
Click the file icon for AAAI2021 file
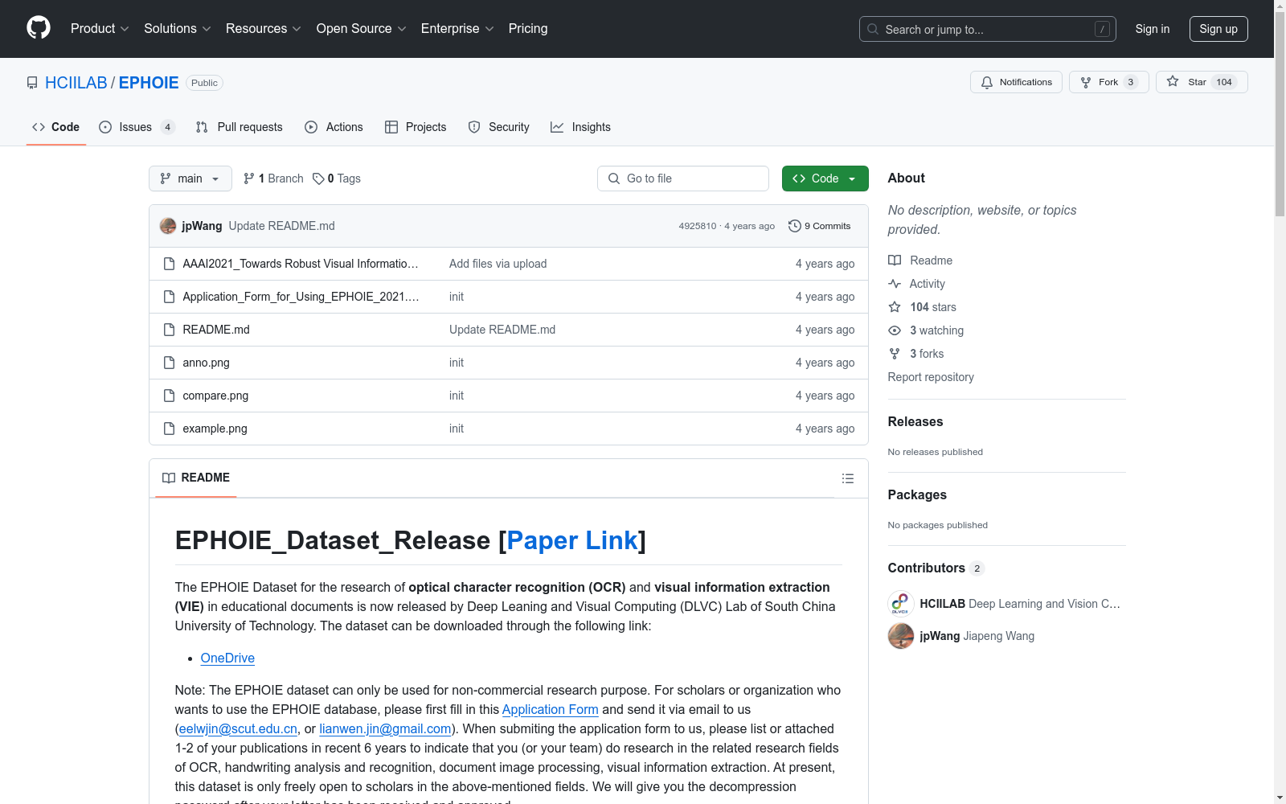tap(169, 264)
